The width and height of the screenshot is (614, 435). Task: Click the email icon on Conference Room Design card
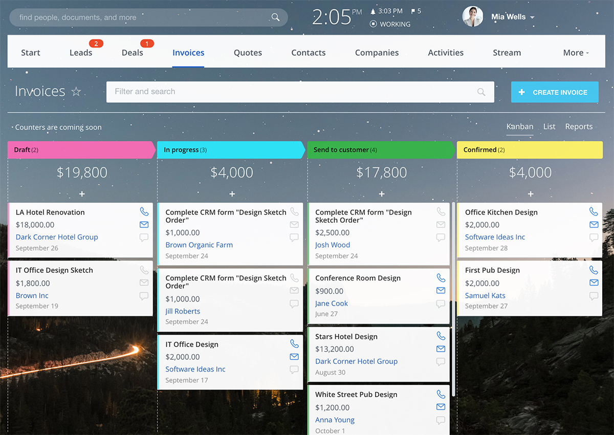pyautogui.click(x=441, y=291)
